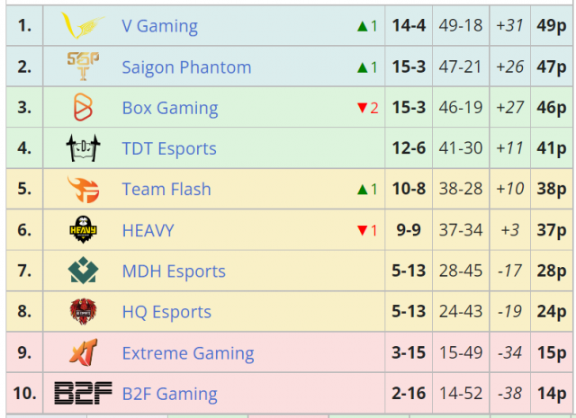Click the HEAVY team logo
The image size is (576, 418).
(x=82, y=230)
